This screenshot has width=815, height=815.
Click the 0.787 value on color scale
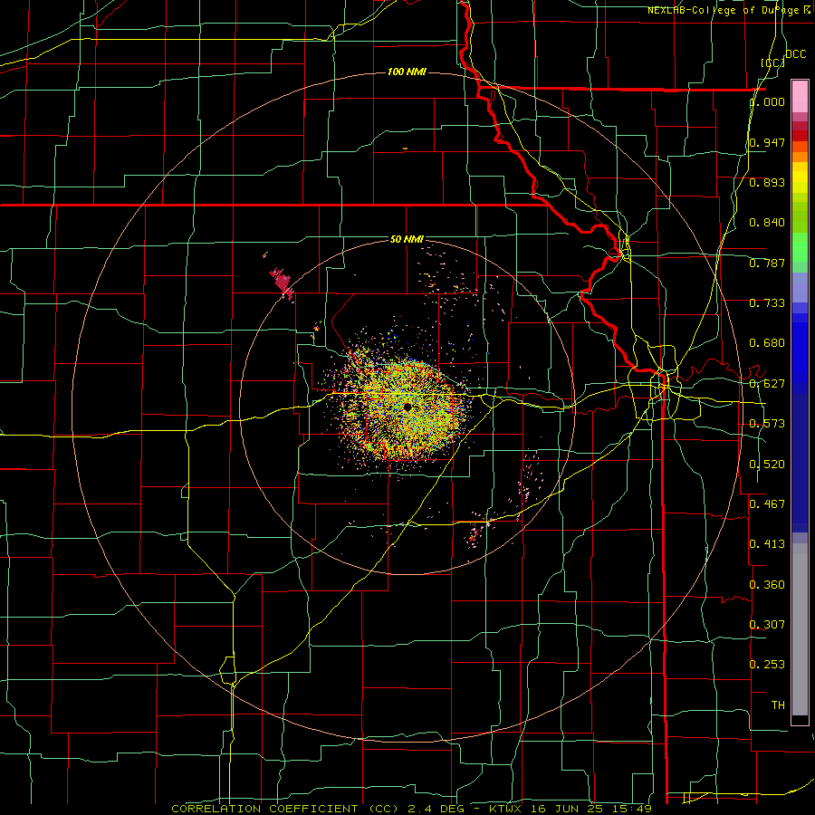pos(768,263)
